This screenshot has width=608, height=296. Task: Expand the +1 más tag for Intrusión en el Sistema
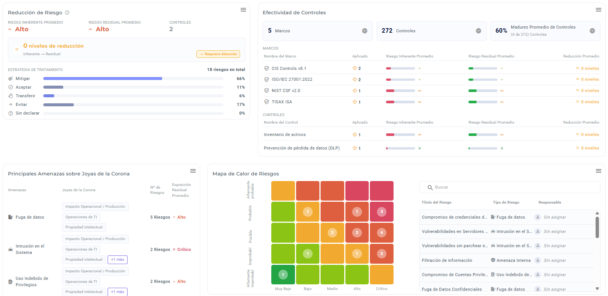click(117, 260)
